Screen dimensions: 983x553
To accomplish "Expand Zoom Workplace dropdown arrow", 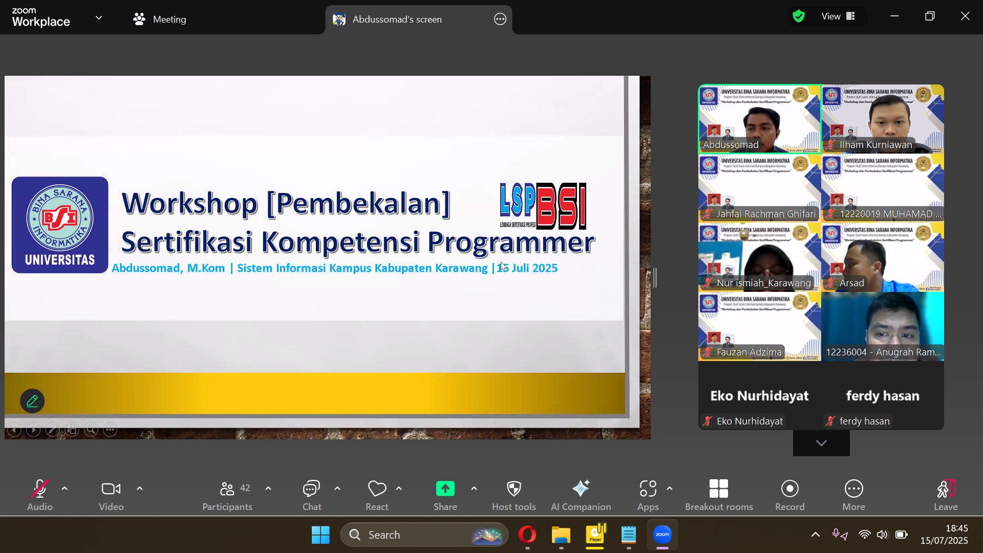I will pos(99,18).
